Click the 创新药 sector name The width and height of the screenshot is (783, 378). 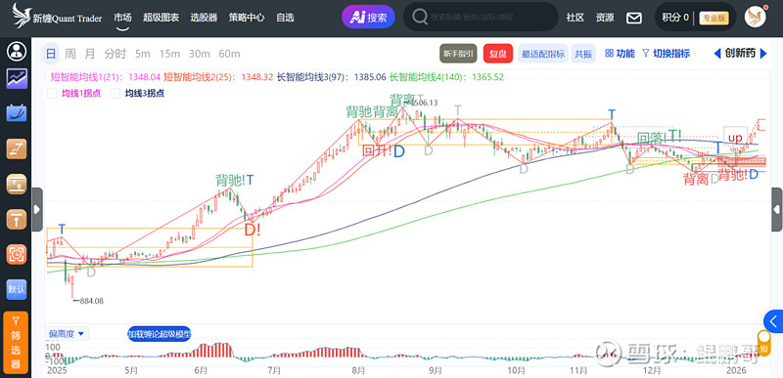coord(740,54)
